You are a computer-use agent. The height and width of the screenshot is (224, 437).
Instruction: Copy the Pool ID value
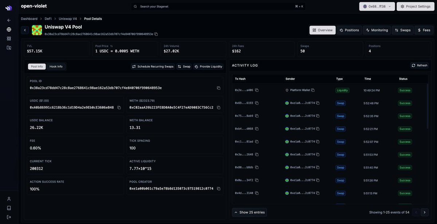(x=219, y=88)
